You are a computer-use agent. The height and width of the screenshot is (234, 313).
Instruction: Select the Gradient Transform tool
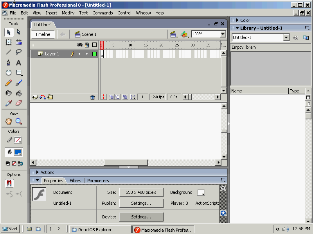pyautogui.click(x=19, y=42)
